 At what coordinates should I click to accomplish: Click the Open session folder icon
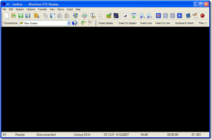point(13,16)
